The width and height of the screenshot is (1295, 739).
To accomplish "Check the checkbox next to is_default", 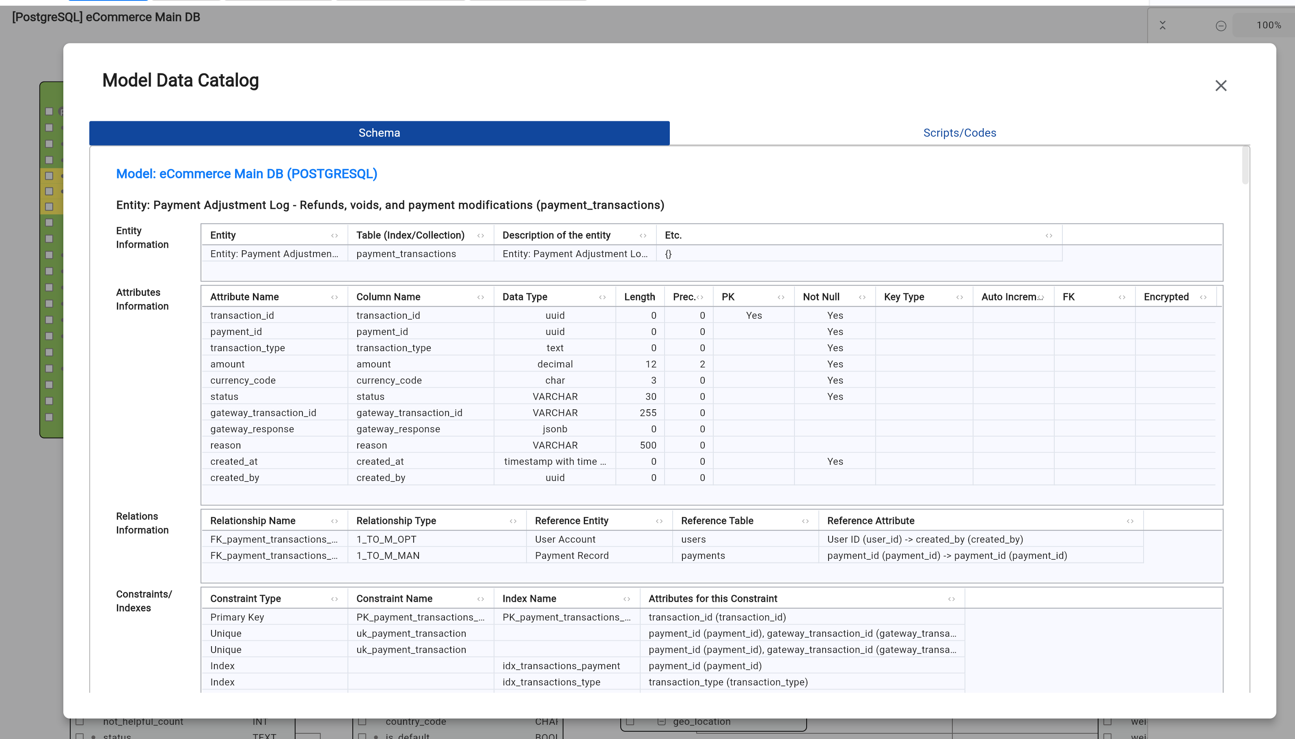I will tap(362, 735).
